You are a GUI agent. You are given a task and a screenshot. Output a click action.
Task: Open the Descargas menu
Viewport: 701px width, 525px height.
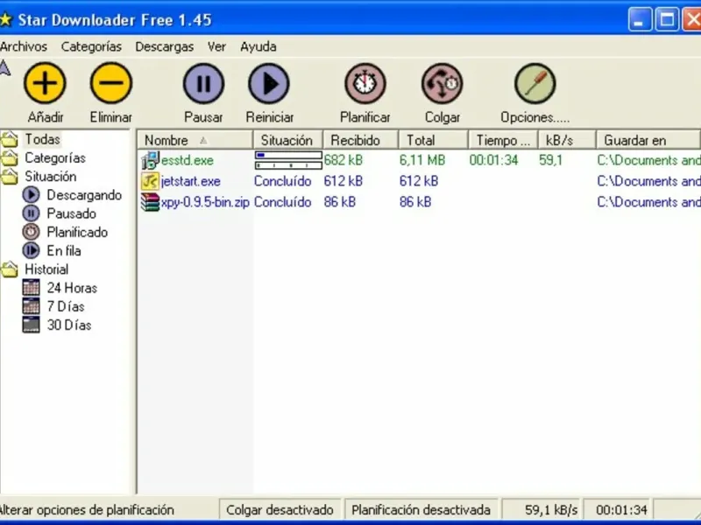165,46
